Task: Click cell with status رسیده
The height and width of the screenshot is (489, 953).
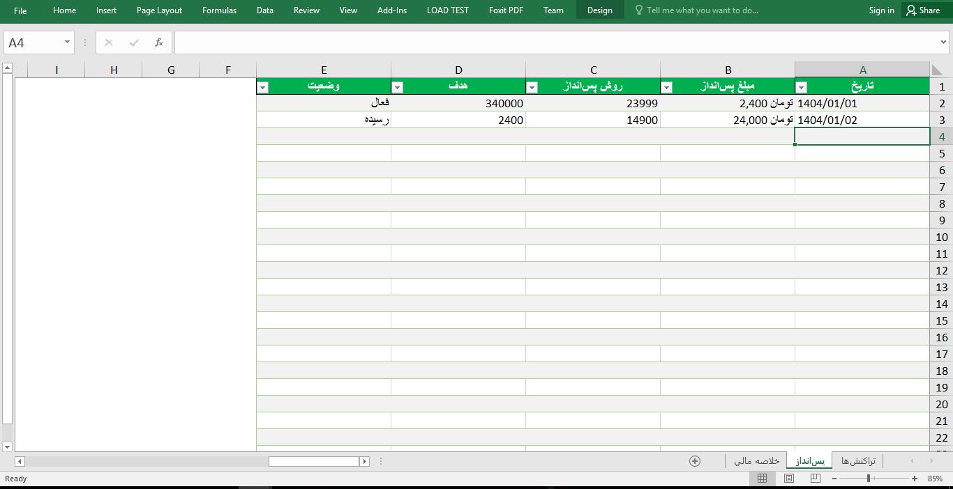Action: coord(324,120)
